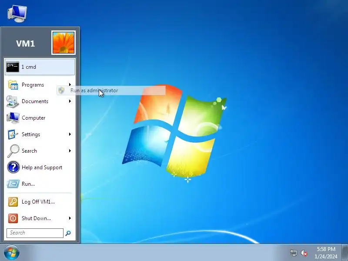
Task: Open Help and Support
Action: coord(40,167)
